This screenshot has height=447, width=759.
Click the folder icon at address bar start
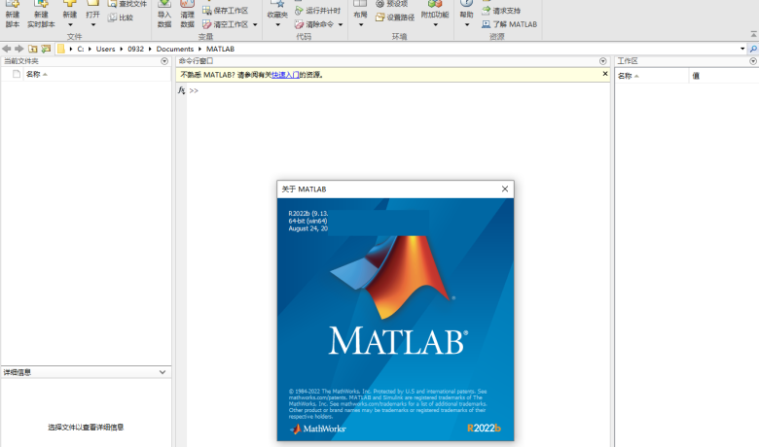[61, 49]
